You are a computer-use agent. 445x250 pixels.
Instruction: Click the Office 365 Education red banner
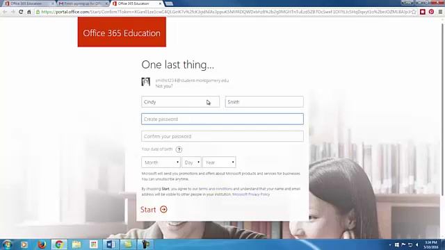click(122, 32)
